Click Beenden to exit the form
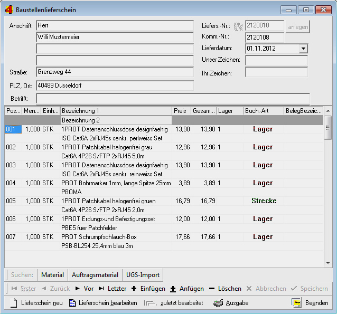Screen dimensions: 337x314 [311, 303]
